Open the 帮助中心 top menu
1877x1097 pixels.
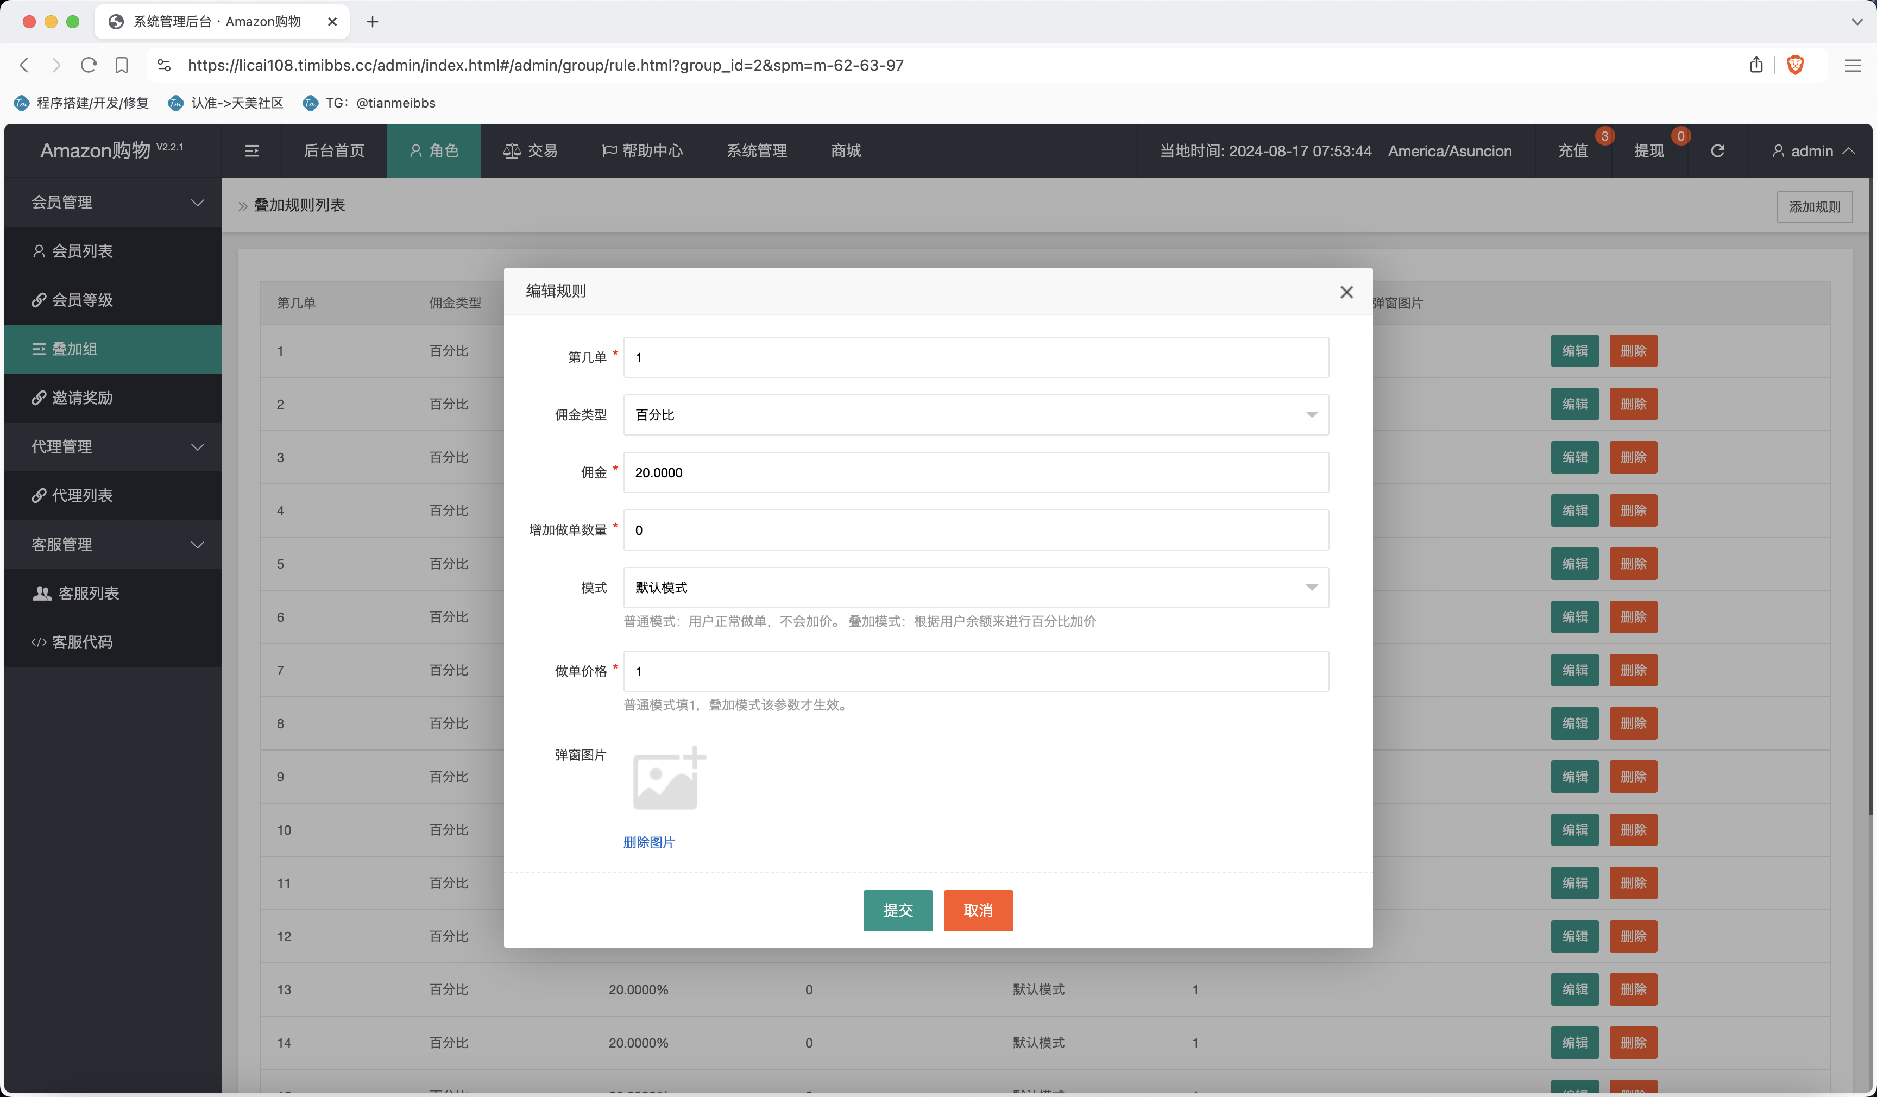click(x=641, y=151)
